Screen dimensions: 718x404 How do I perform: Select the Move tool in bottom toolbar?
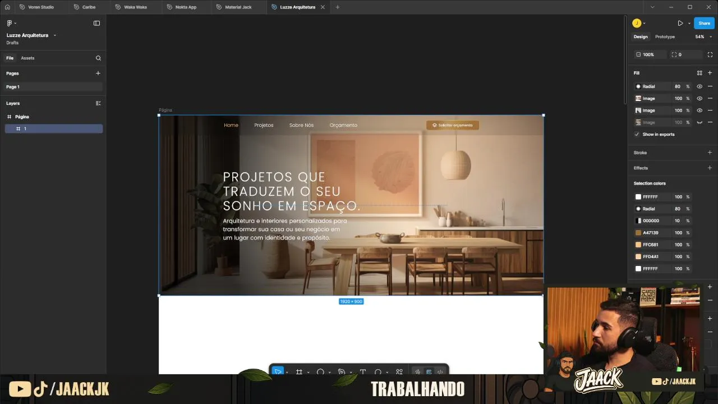(278, 371)
